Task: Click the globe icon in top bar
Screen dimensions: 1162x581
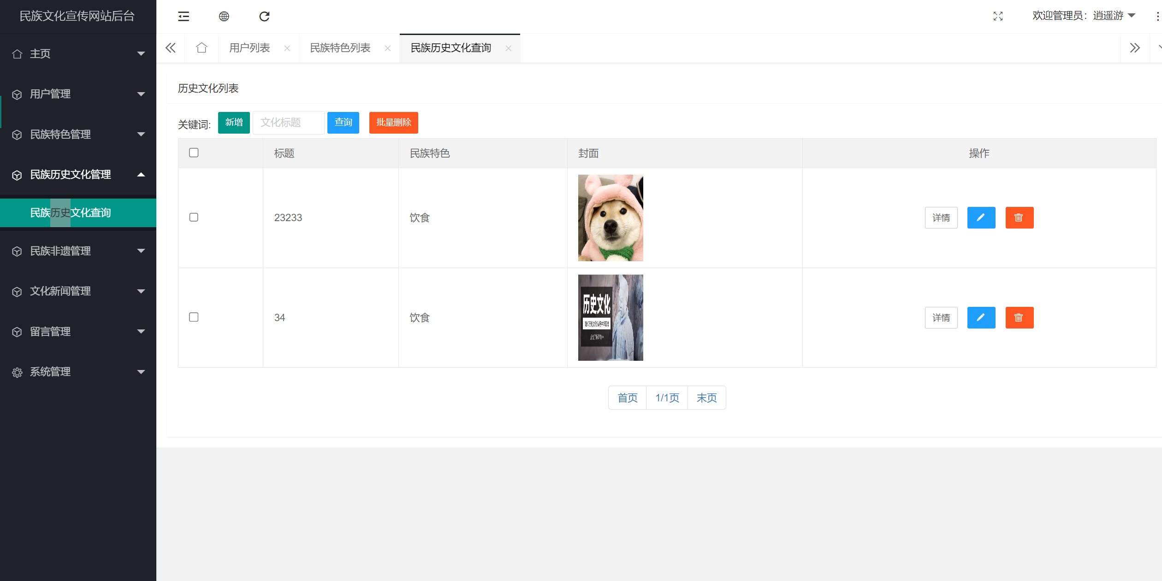Action: click(x=224, y=17)
